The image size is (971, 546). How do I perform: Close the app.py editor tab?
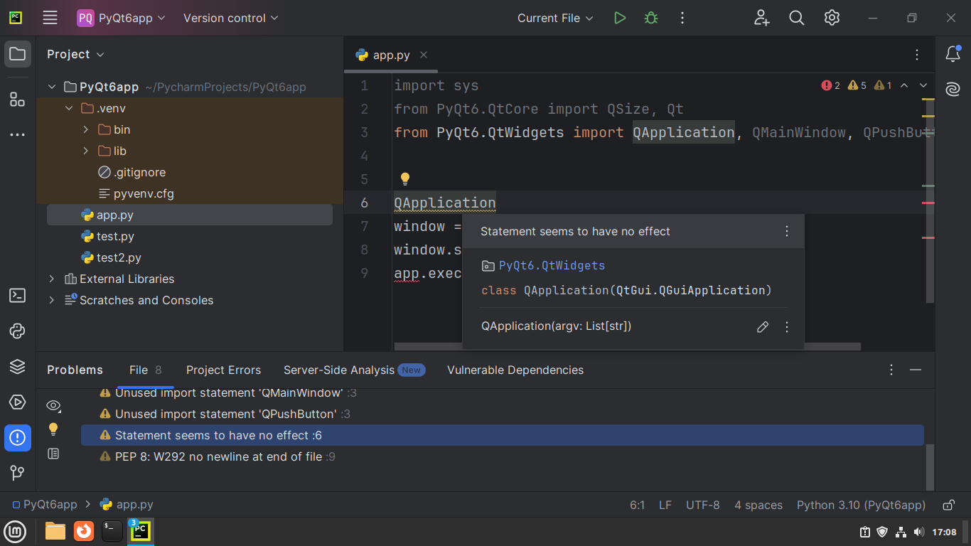(x=424, y=55)
